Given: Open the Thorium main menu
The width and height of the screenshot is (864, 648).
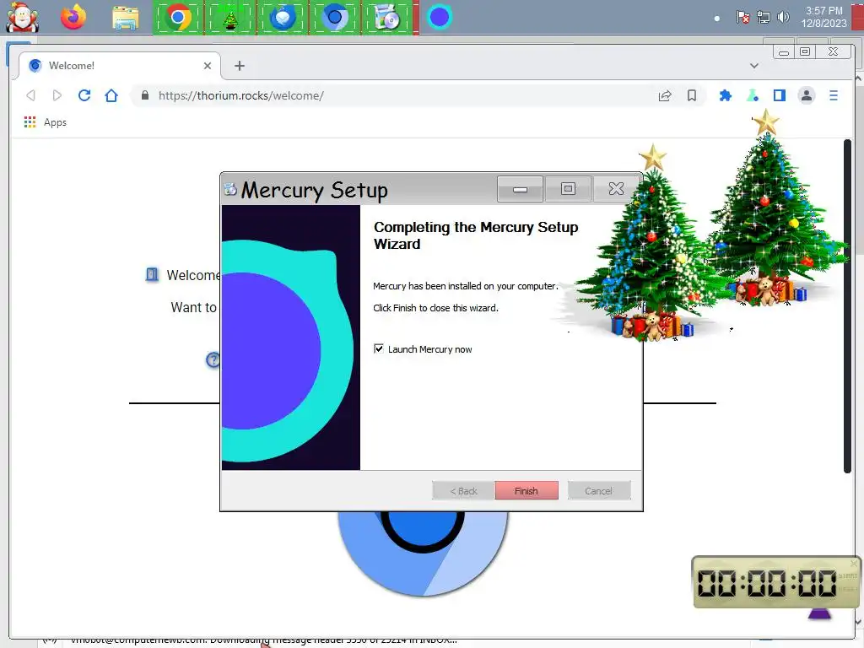Looking at the screenshot, I should tap(833, 95).
